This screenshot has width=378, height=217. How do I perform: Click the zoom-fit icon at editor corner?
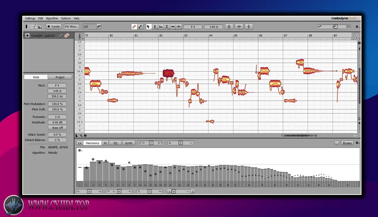tap(355, 135)
